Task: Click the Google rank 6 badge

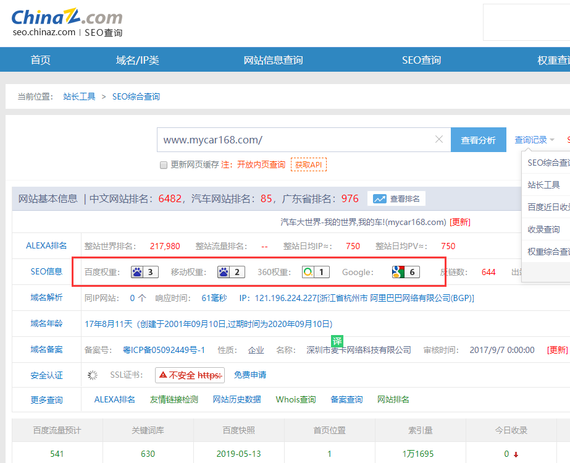Action: coord(406,272)
